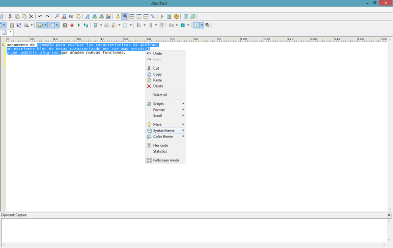Choose Copy from the context menu

click(166, 74)
